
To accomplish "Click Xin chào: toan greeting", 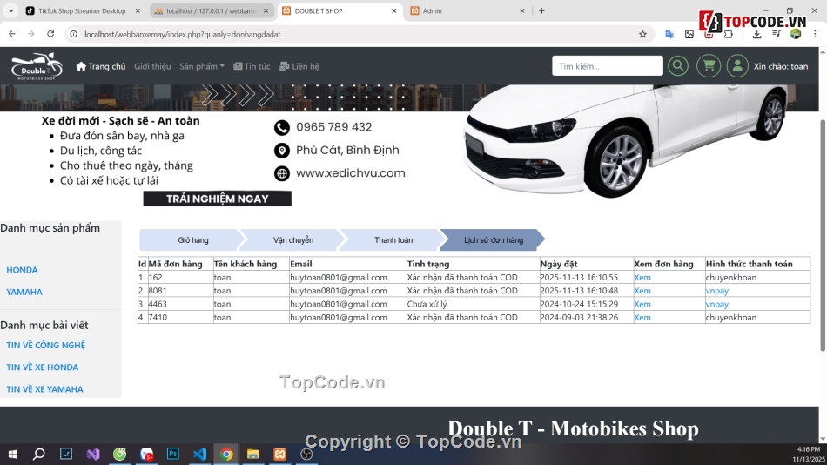I will pos(781,66).
